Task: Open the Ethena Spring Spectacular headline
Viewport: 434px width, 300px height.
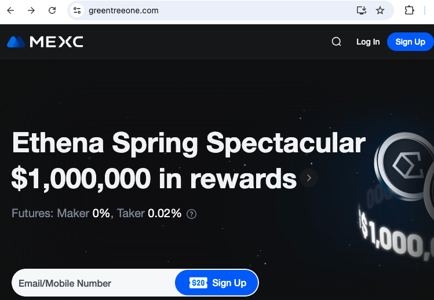Action: (188, 143)
